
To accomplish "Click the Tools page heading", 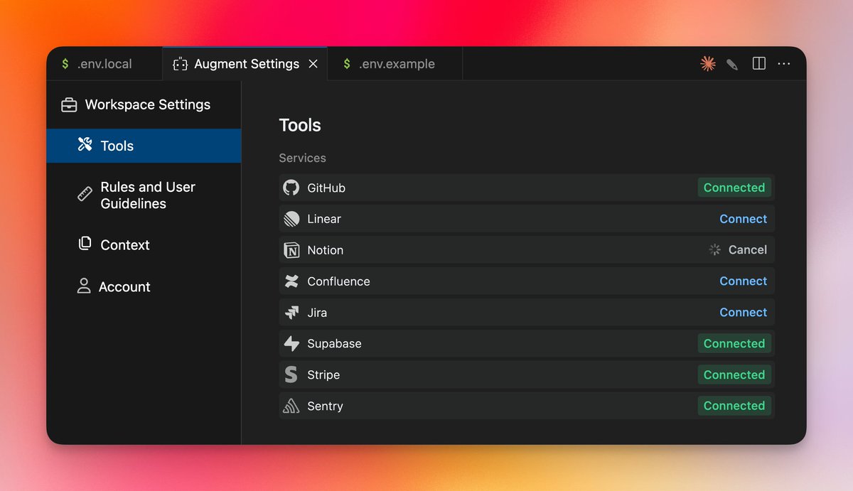I will click(300, 126).
